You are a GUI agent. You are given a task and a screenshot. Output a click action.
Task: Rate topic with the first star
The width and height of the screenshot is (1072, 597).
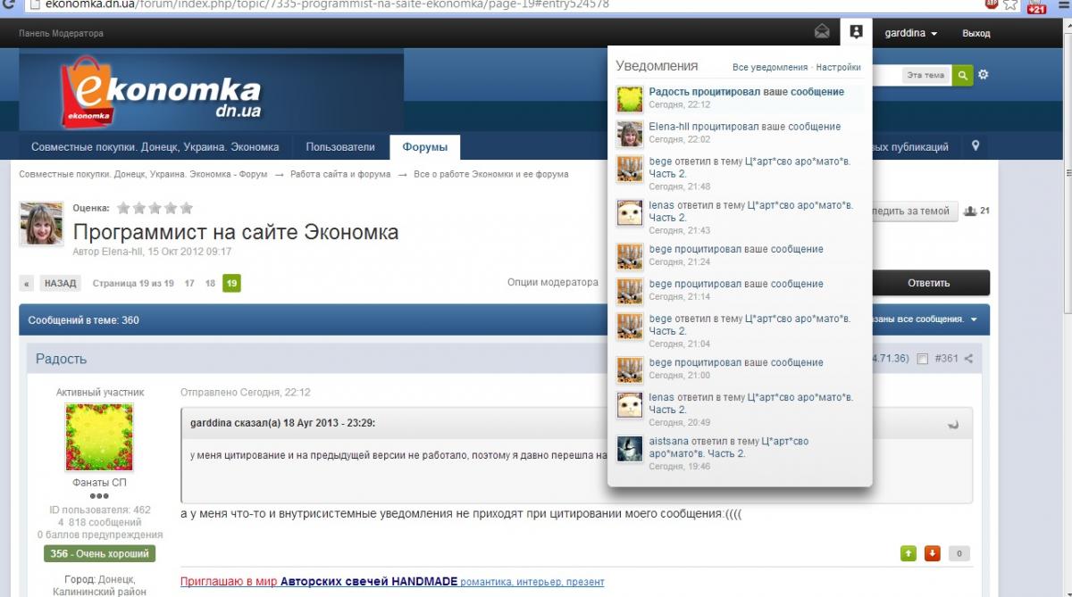(x=124, y=208)
